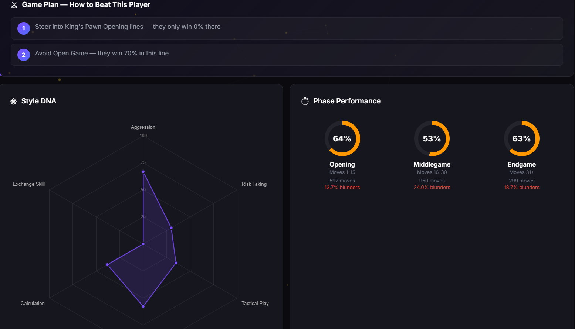Viewport: 575px width, 329px height.
Task: Click the 18.7% blunders text under Endgame
Action: point(521,187)
